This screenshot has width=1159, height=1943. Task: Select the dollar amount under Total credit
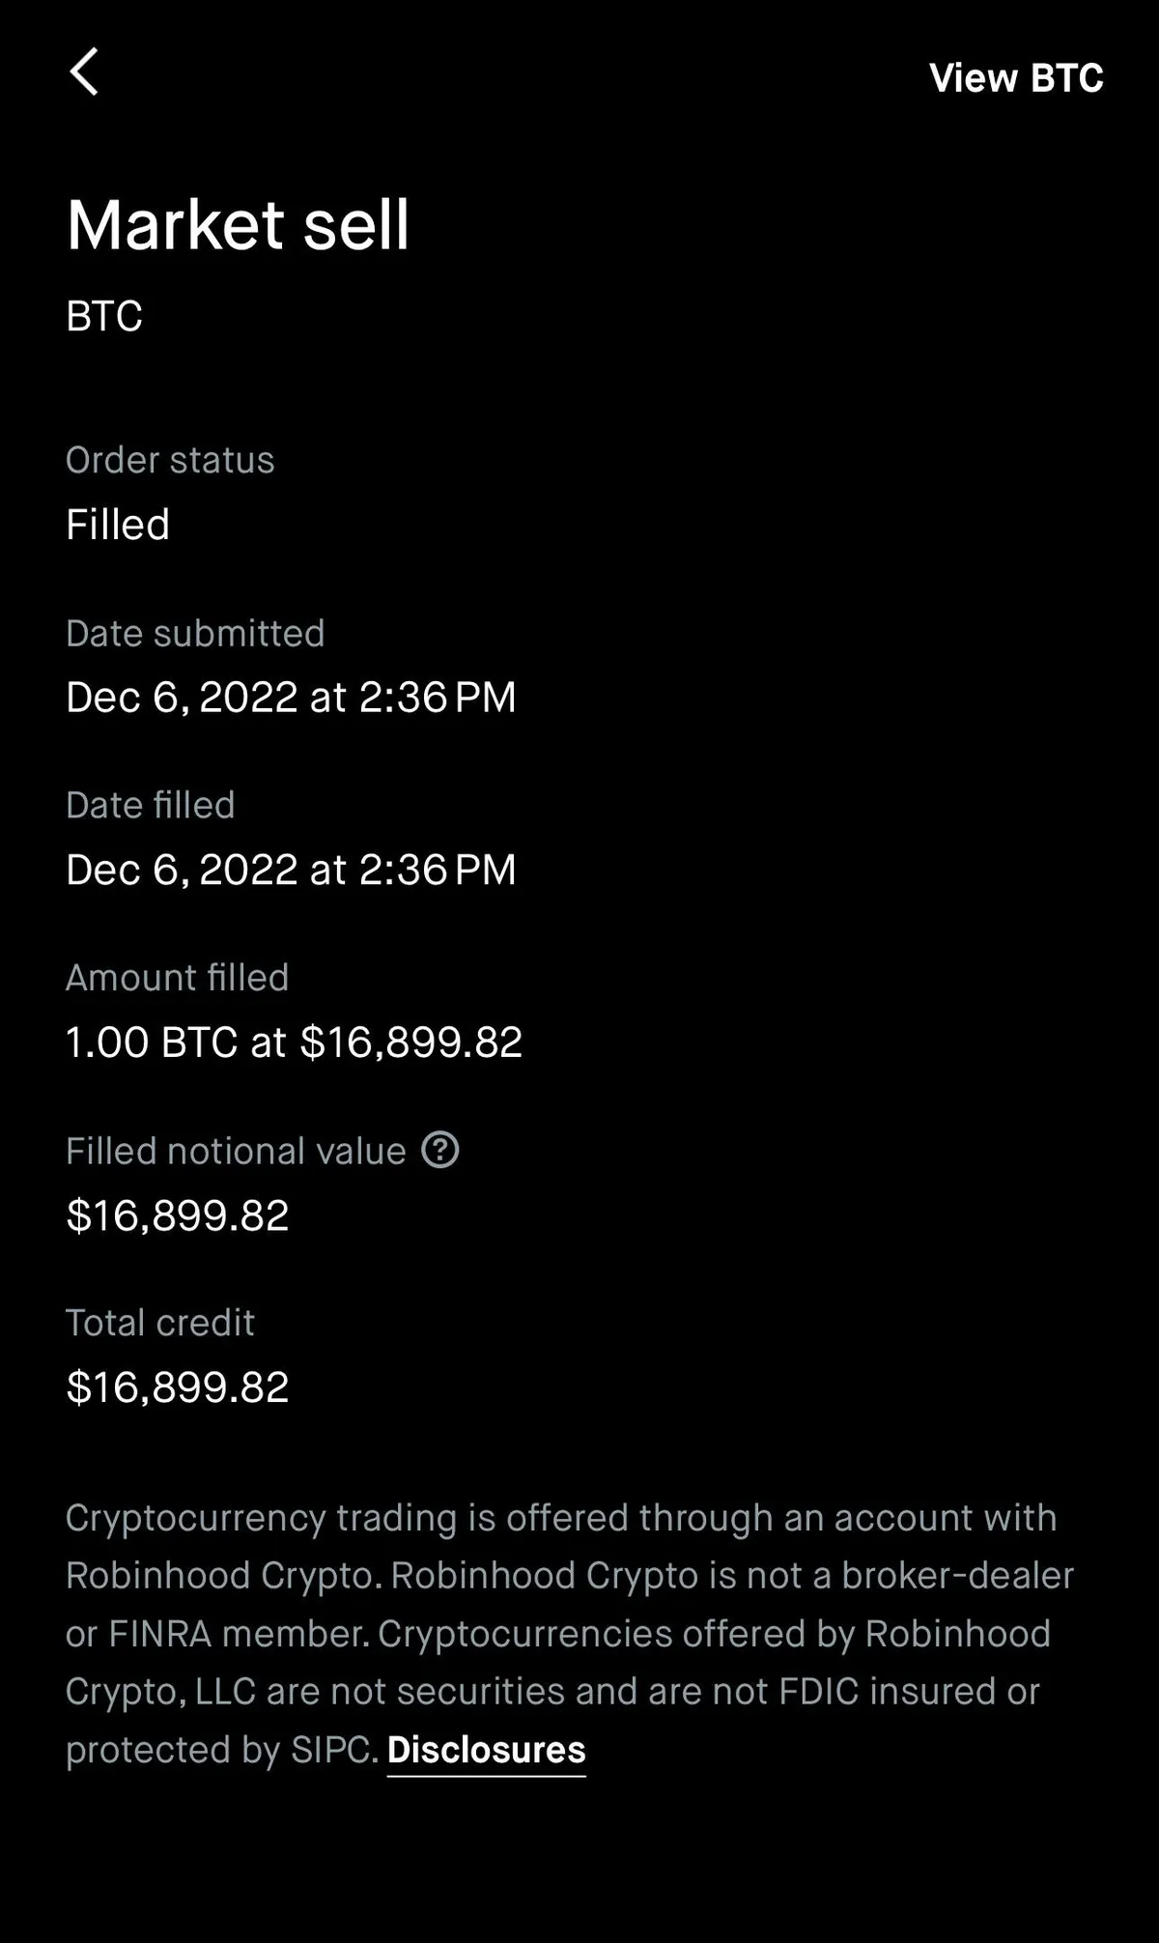point(178,1387)
